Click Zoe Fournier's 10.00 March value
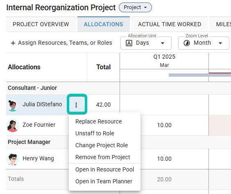Screen dimensions: 231x194 (164, 125)
